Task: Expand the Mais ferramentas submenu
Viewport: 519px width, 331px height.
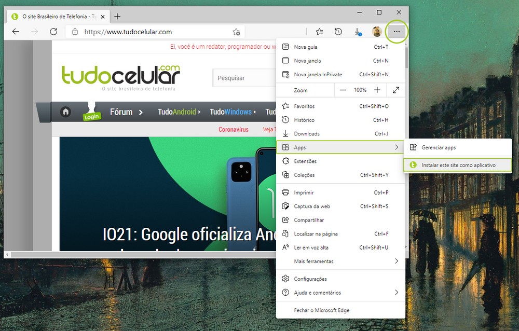Action: pos(340,261)
